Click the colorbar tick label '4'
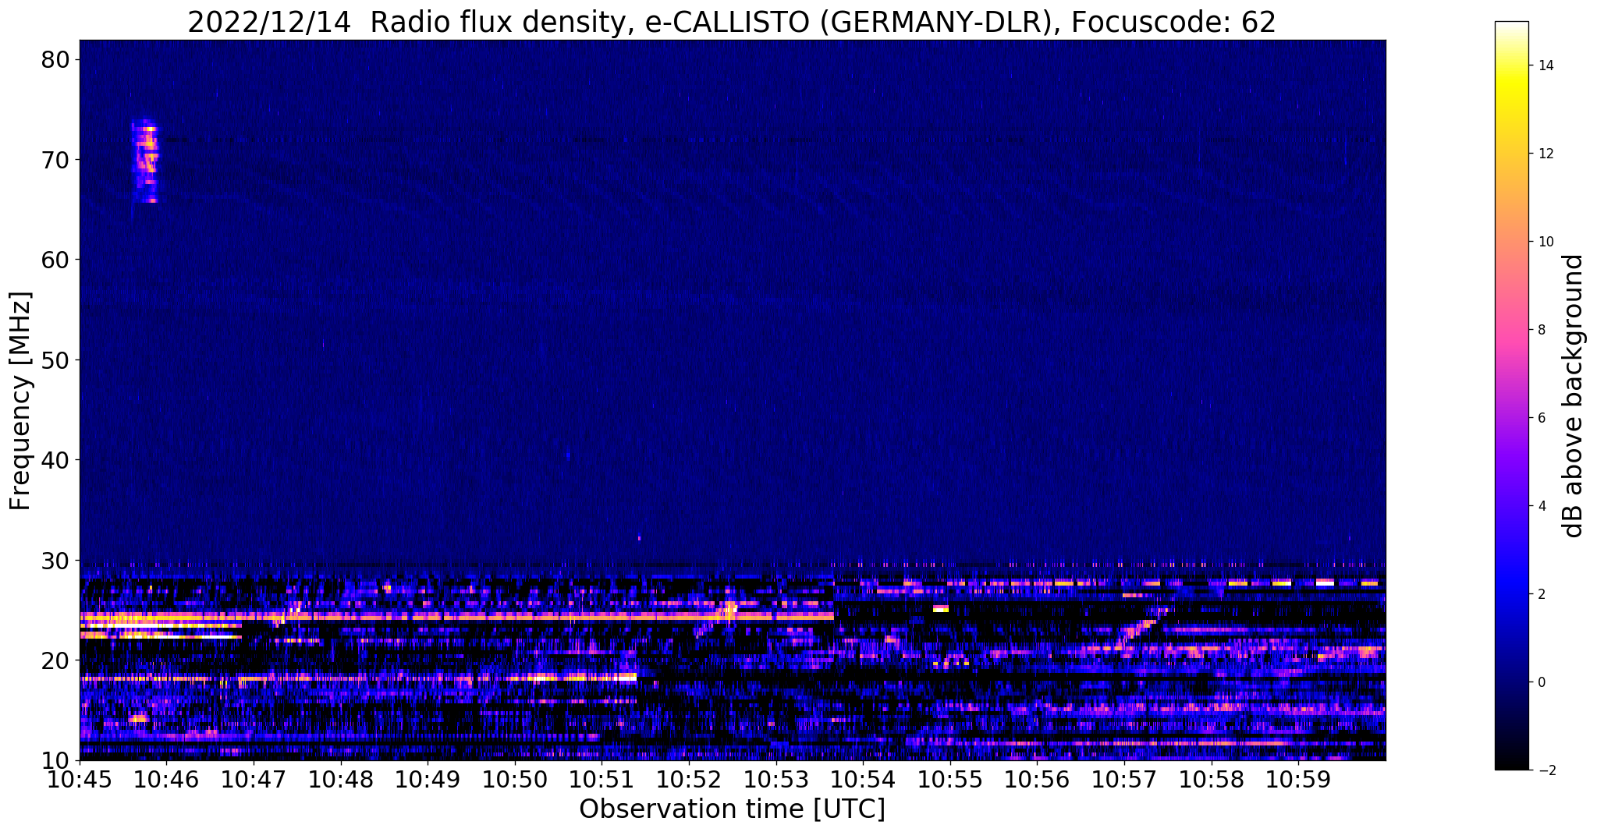This screenshot has width=1597, height=832. 1540,506
